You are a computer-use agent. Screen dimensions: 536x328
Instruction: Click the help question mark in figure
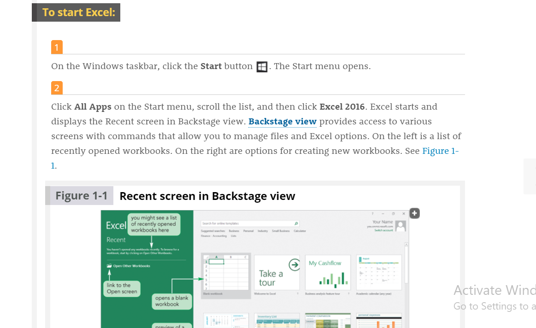(372, 214)
